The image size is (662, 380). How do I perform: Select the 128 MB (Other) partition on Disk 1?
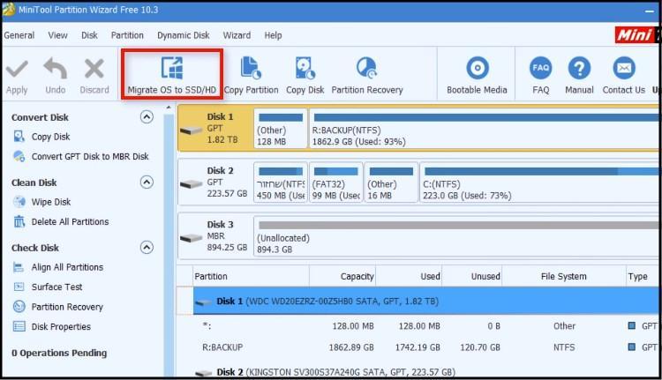pos(281,129)
